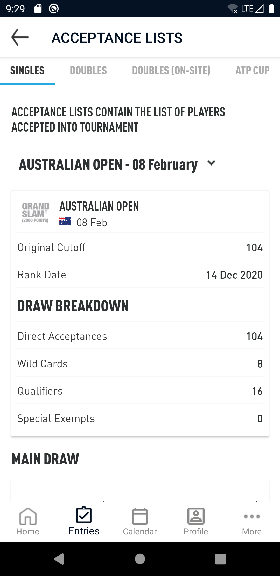Viewport: 280px width, 576px height.
Task: Tap the Android home circle button
Action: pyautogui.click(x=140, y=559)
